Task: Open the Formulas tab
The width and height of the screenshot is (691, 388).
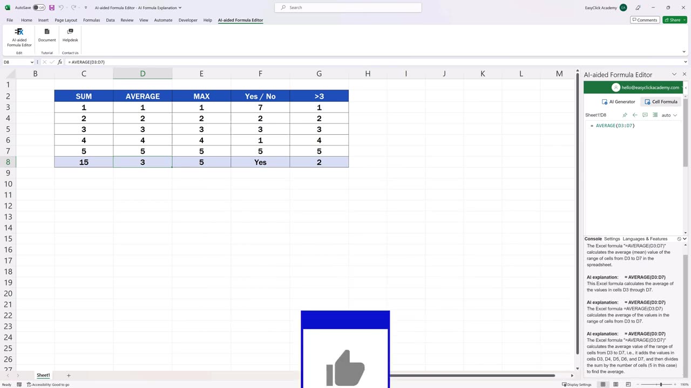Action: 91,20
